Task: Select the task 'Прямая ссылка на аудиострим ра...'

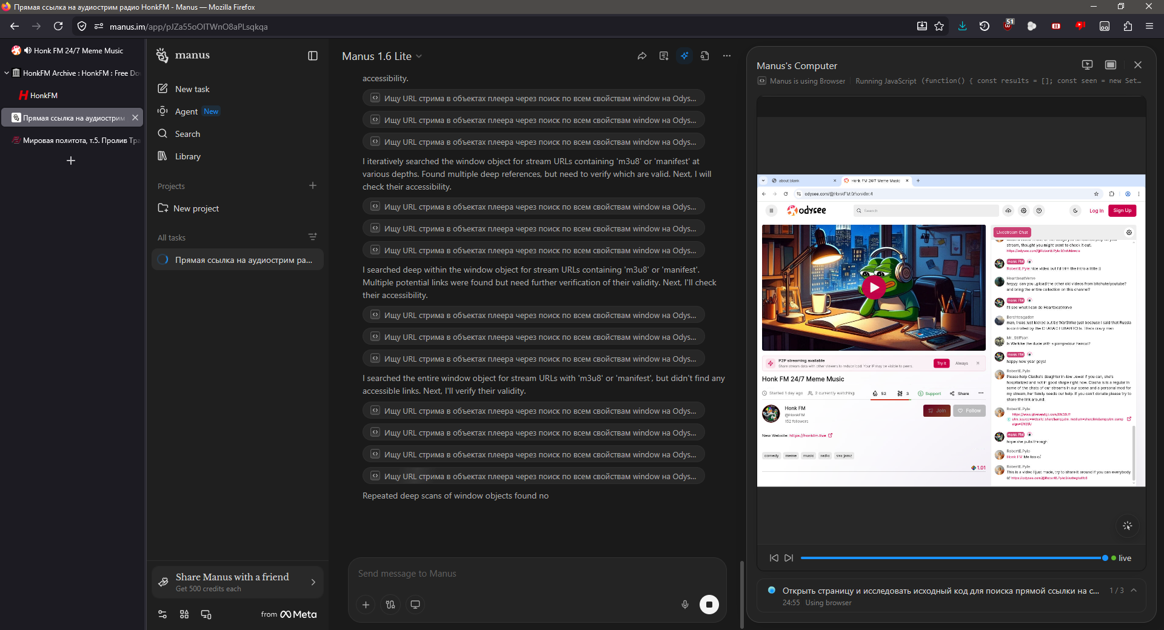Action: [x=237, y=260]
